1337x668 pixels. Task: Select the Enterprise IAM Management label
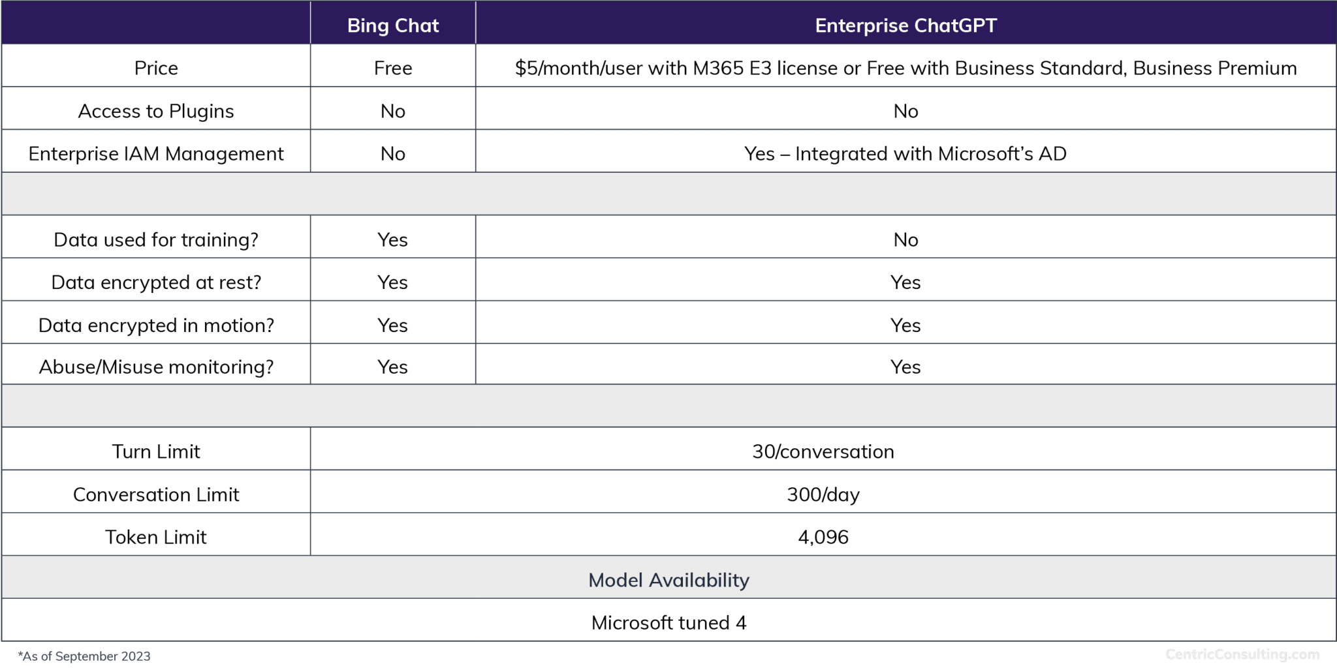(156, 154)
